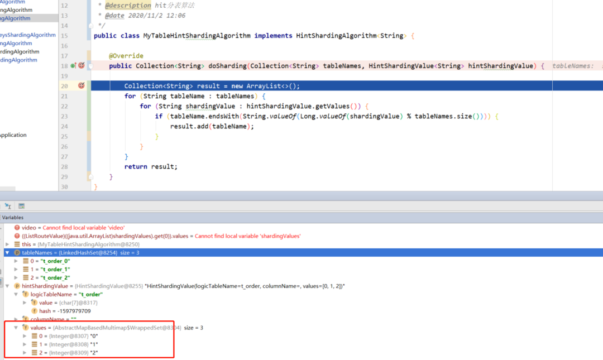Click MyTableHintShardingAlgorithm class name in code
The height and width of the screenshot is (360, 603).
click(x=197, y=36)
